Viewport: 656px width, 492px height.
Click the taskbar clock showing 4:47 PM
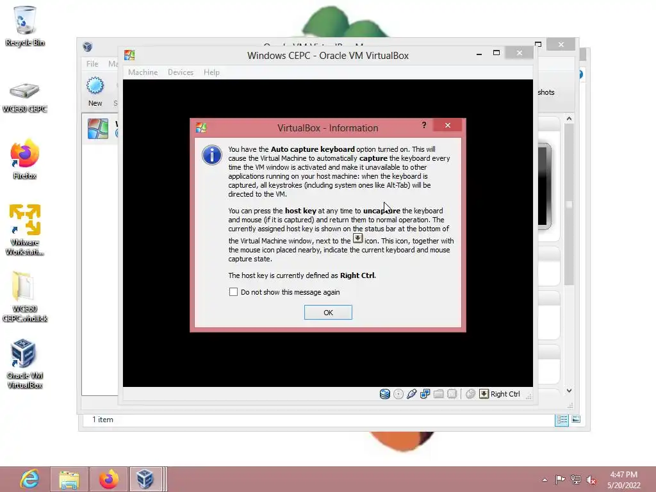tap(624, 480)
